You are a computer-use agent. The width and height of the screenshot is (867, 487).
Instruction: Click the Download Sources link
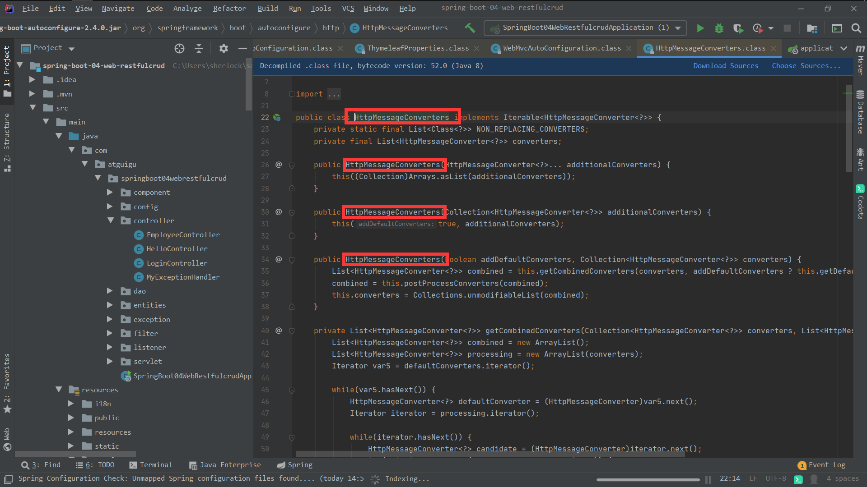725,66
